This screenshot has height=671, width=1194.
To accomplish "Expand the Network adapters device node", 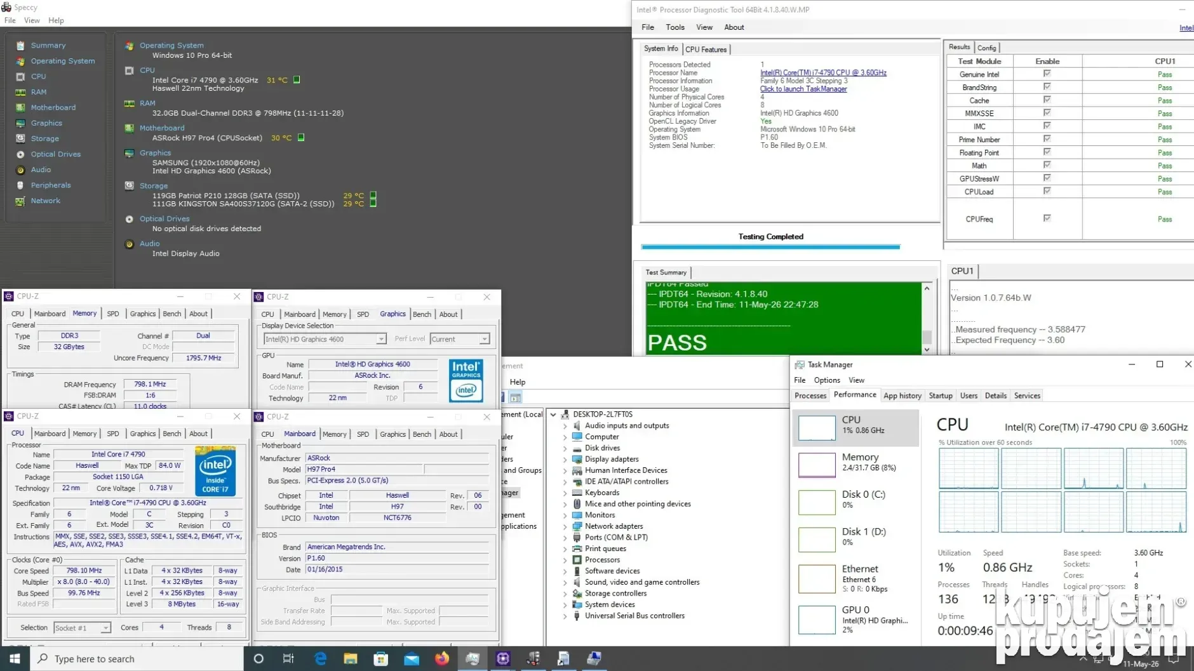I will 565,526.
